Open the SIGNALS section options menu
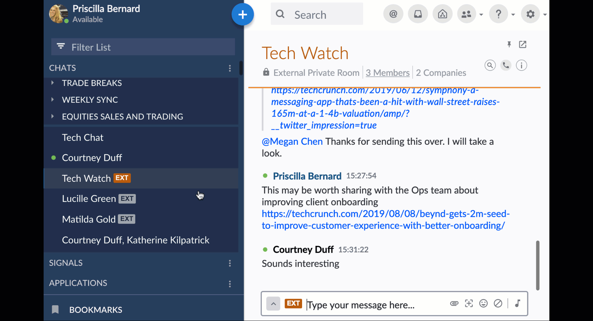The height and width of the screenshot is (321, 593). click(x=230, y=263)
